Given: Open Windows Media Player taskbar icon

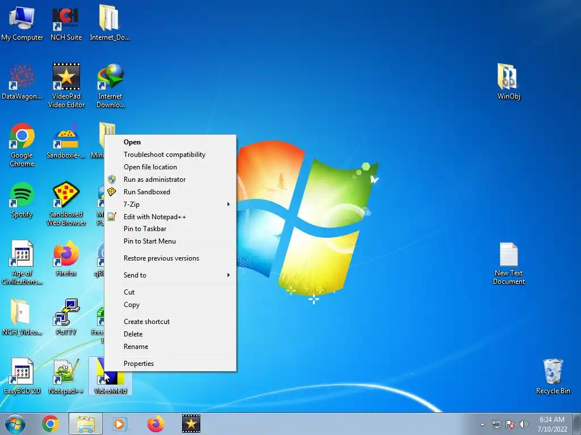Looking at the screenshot, I should pos(120,424).
